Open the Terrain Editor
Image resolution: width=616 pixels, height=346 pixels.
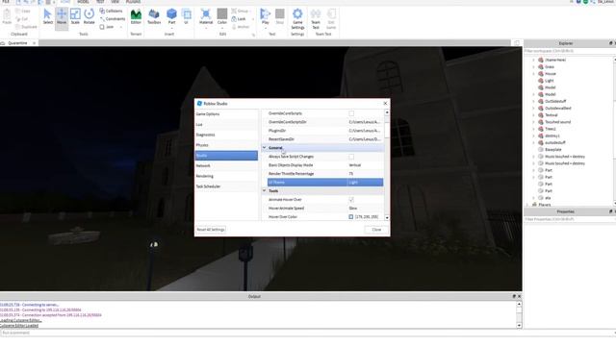pos(136,17)
